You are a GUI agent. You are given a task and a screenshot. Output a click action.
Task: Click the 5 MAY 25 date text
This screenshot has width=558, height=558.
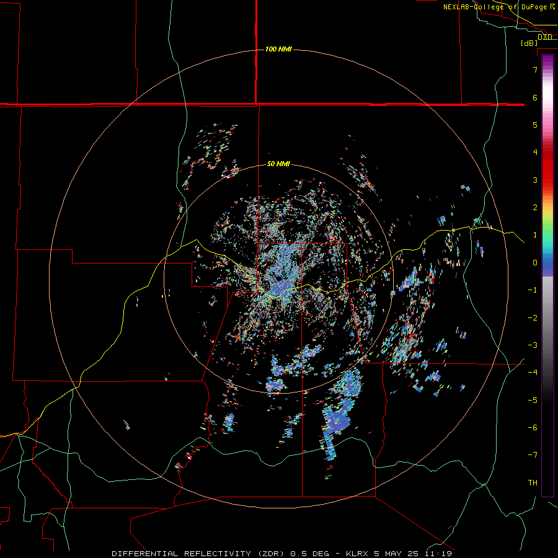(397, 554)
